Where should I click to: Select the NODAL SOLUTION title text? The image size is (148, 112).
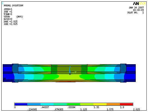coord(13,5)
